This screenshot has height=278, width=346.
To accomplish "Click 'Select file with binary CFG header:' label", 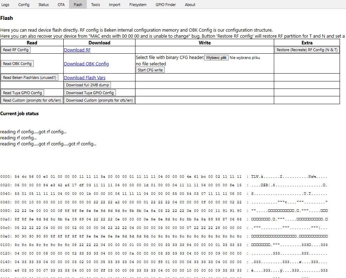I will click(170, 57).
